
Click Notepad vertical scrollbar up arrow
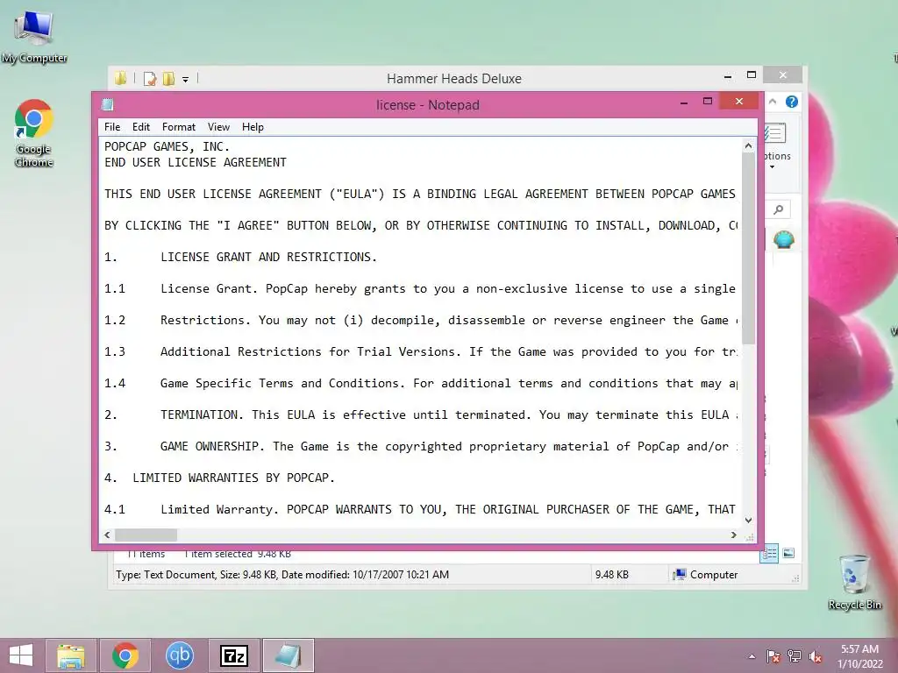click(x=748, y=146)
